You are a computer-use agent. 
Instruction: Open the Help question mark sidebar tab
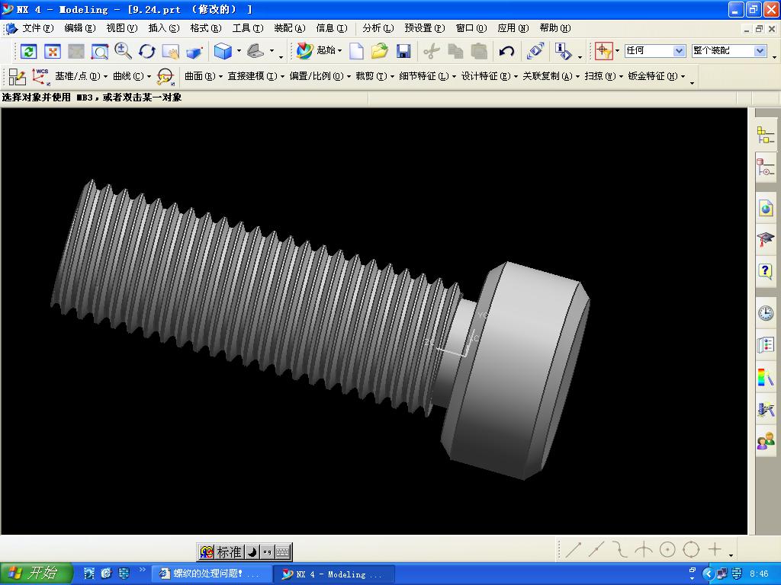click(x=766, y=271)
